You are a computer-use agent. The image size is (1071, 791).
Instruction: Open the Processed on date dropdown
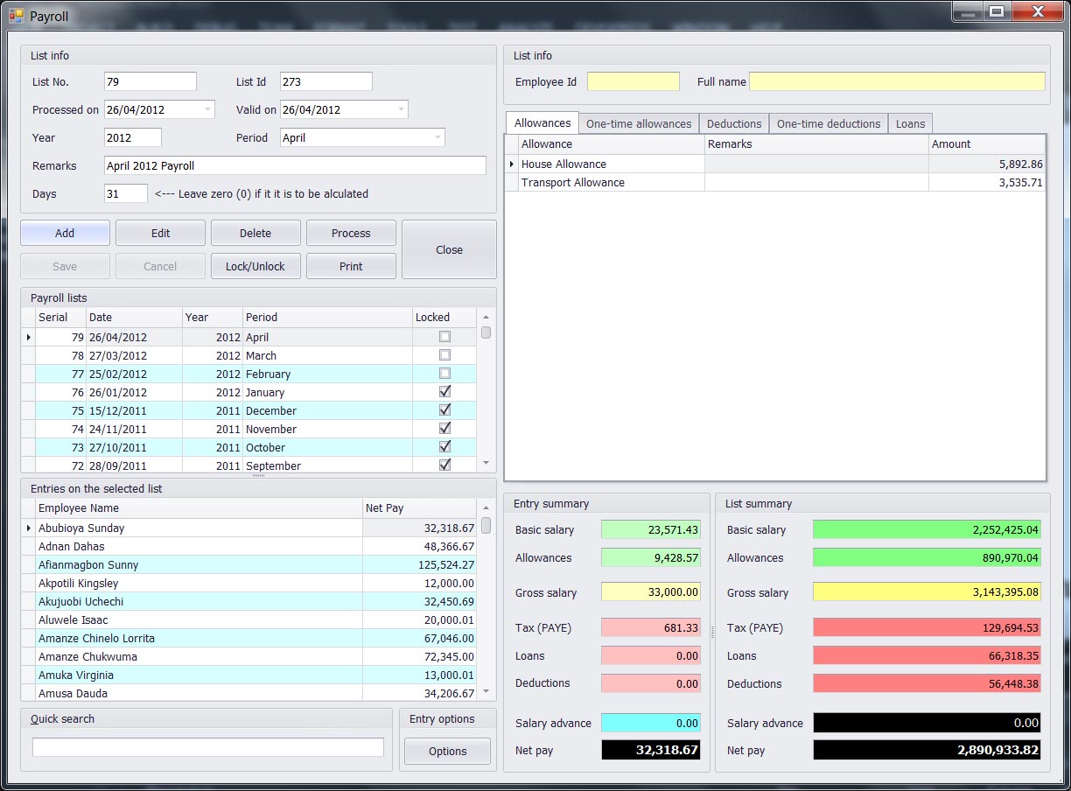click(207, 109)
